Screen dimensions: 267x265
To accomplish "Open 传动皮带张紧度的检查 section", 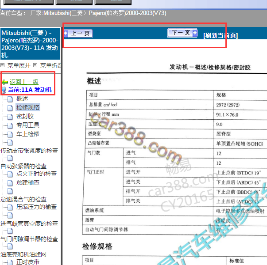I will point(29,151).
